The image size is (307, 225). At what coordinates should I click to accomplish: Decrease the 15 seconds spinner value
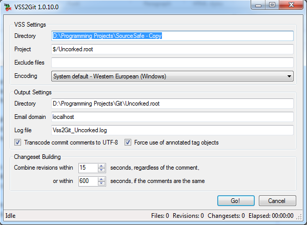pyautogui.click(x=101, y=170)
